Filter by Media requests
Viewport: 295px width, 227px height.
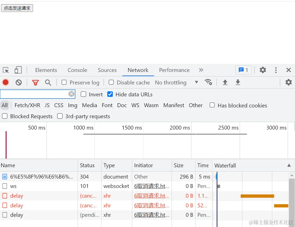tap(90, 105)
